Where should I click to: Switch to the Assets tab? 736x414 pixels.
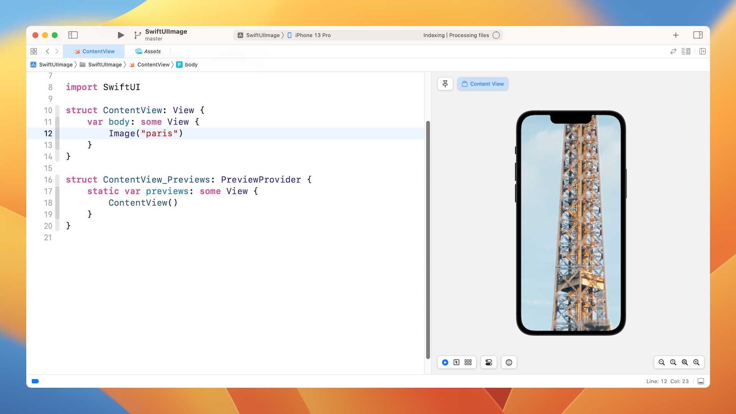(148, 51)
